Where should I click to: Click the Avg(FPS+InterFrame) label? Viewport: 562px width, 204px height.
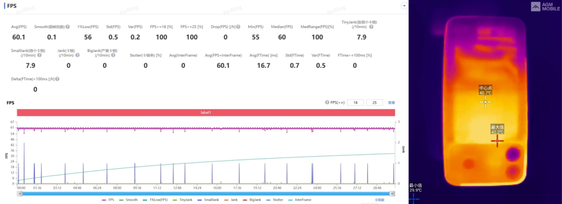[223, 56]
